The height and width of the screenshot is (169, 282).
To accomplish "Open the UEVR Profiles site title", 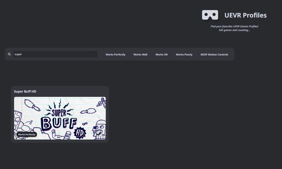I will pyautogui.click(x=245, y=15).
